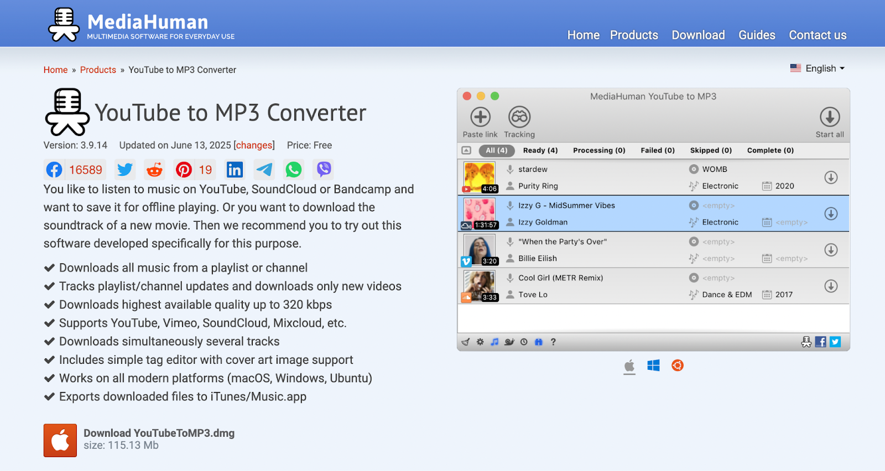Click the Twitter icon in app status bar
Screen dimensions: 885x471
835,342
